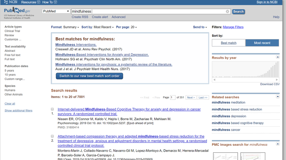Image resolution: width=286 pixels, height=160 pixels.
Task: Open Mindfulness interventions for psychosis review link
Action: click(114, 64)
